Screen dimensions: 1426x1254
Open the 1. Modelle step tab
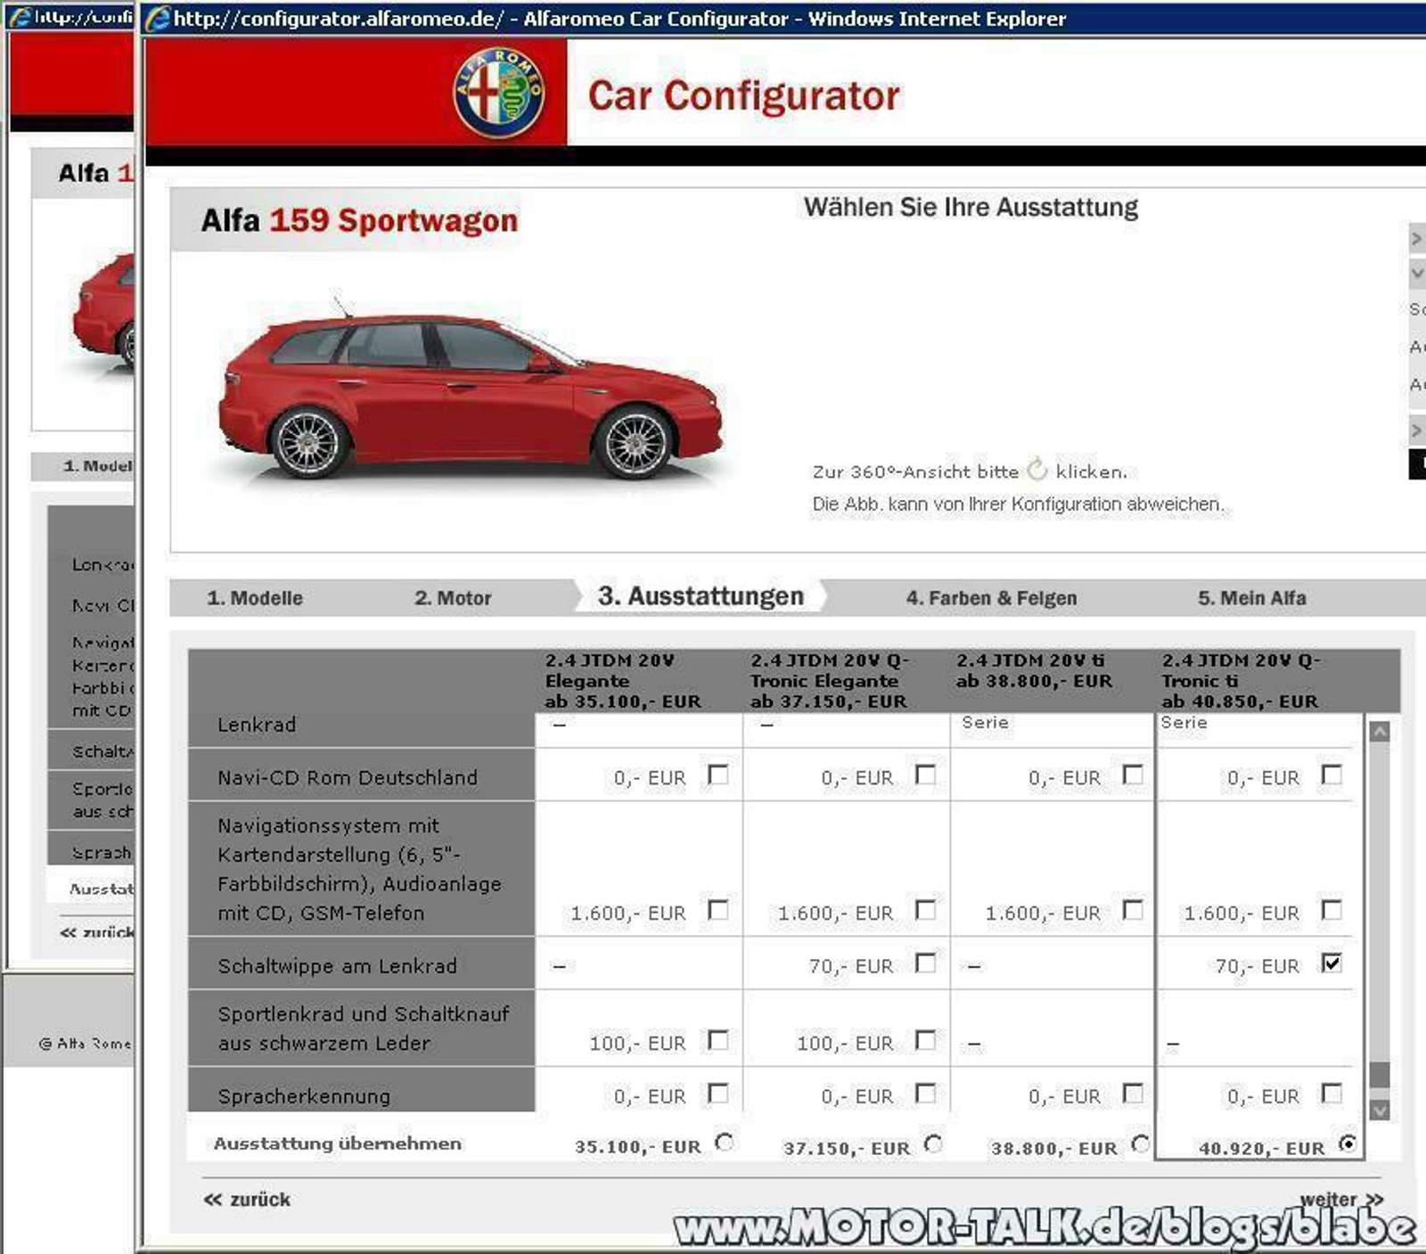[255, 598]
